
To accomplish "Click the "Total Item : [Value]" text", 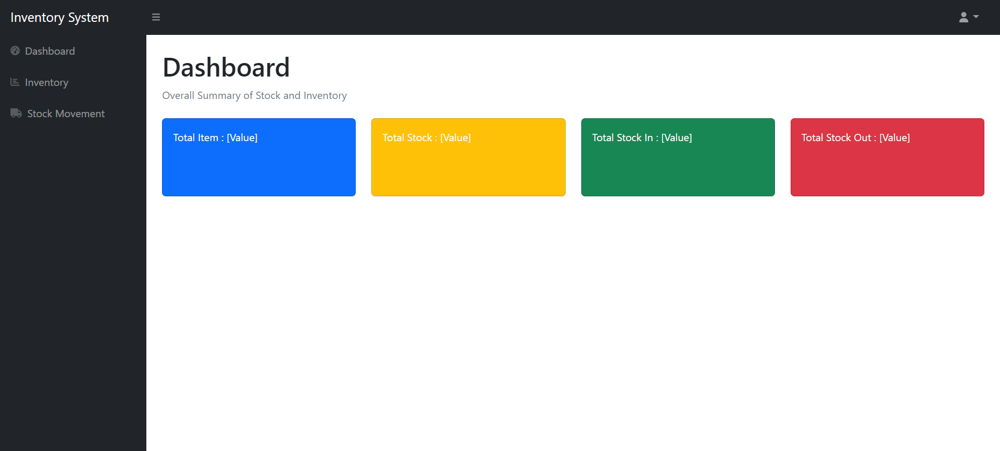I will (215, 137).
